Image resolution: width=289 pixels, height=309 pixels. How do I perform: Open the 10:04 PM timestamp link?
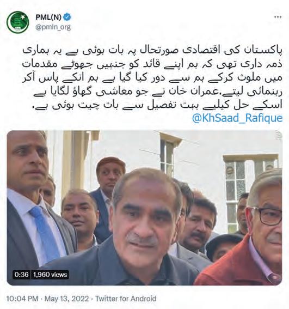point(22,299)
